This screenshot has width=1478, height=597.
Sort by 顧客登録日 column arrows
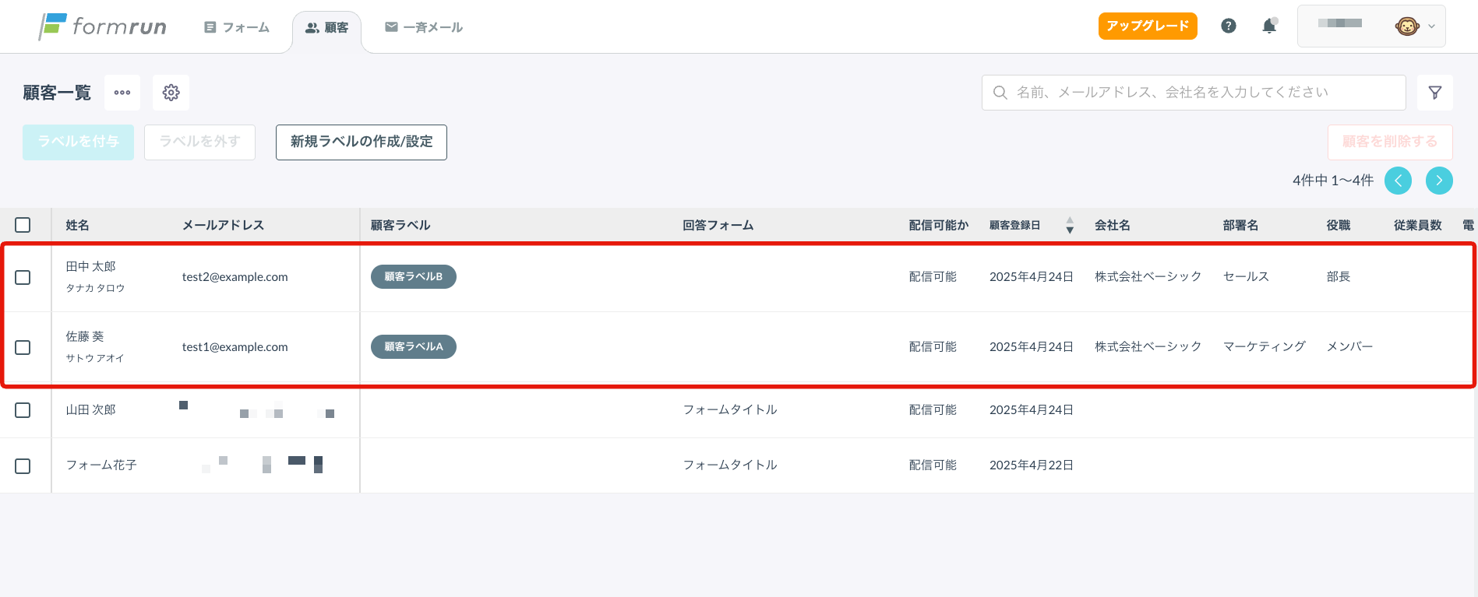pyautogui.click(x=1070, y=225)
